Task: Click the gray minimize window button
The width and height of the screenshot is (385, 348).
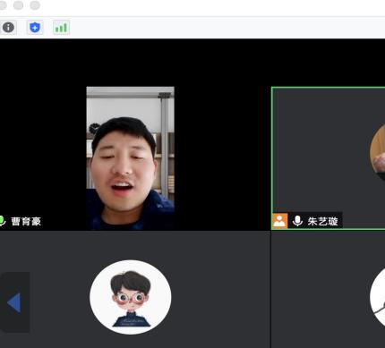Action: 19,5
